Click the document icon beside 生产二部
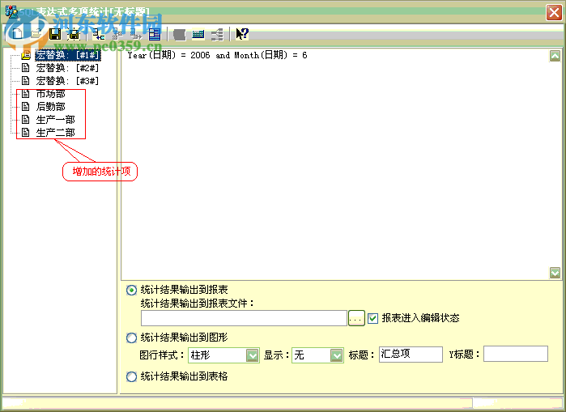566x412 pixels. 25,133
